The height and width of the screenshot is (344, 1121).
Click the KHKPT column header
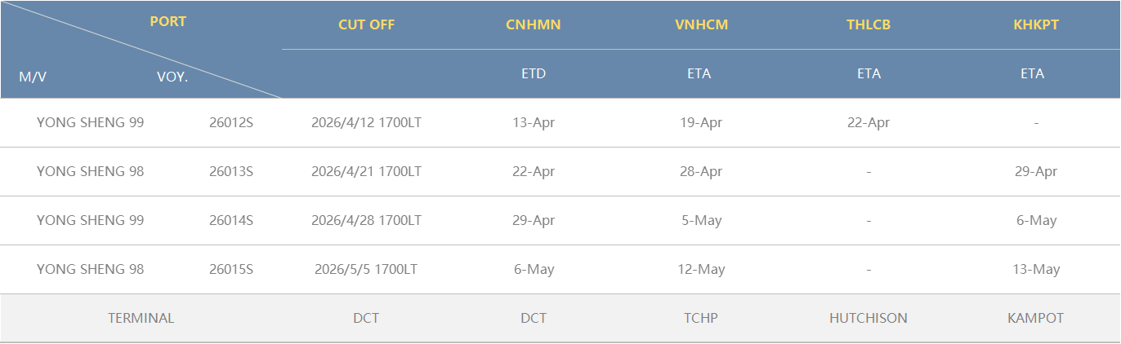[1035, 24]
